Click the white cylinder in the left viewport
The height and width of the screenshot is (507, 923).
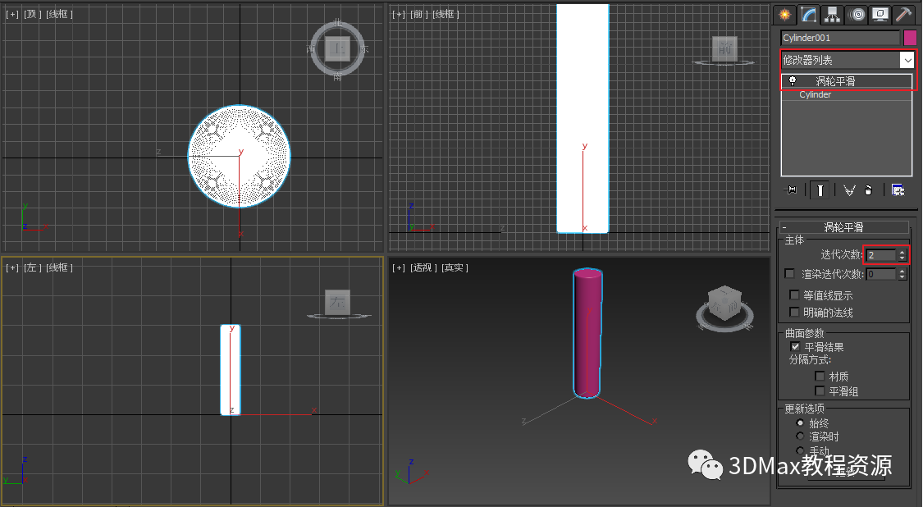231,370
